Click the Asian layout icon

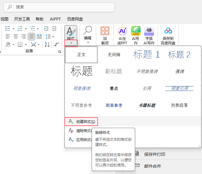click(x=34, y=44)
